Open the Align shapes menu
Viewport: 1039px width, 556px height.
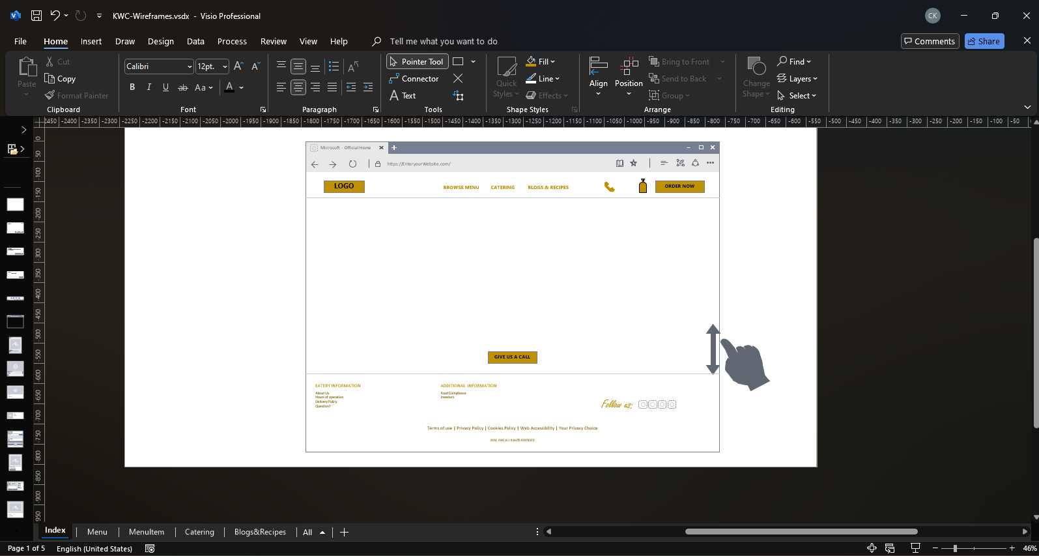pyautogui.click(x=598, y=76)
